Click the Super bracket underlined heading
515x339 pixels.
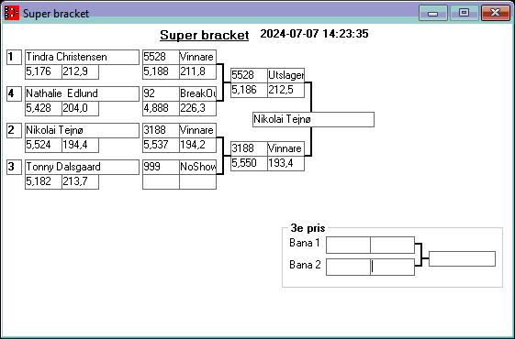[x=205, y=35]
